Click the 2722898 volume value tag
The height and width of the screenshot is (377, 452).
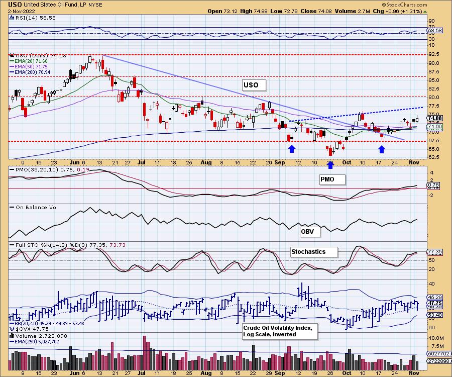[439, 361]
